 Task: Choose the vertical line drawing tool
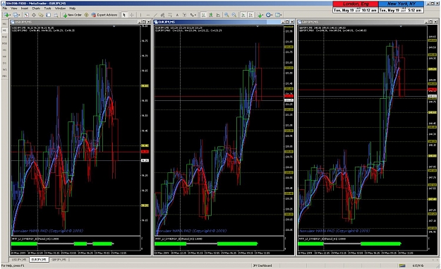[x=140, y=15]
